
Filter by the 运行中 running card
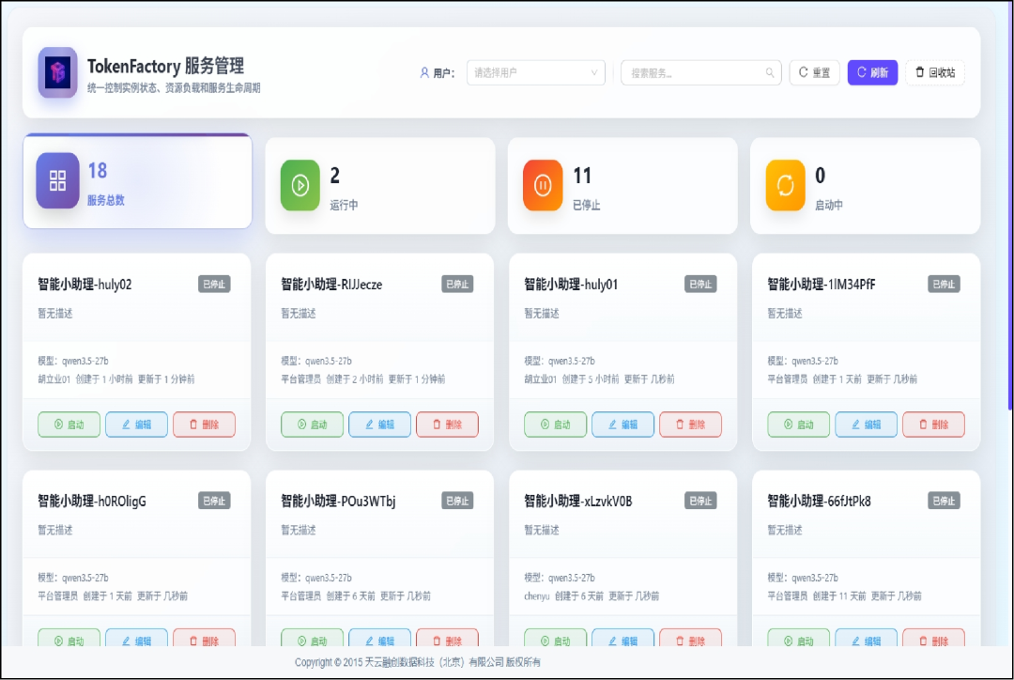380,186
